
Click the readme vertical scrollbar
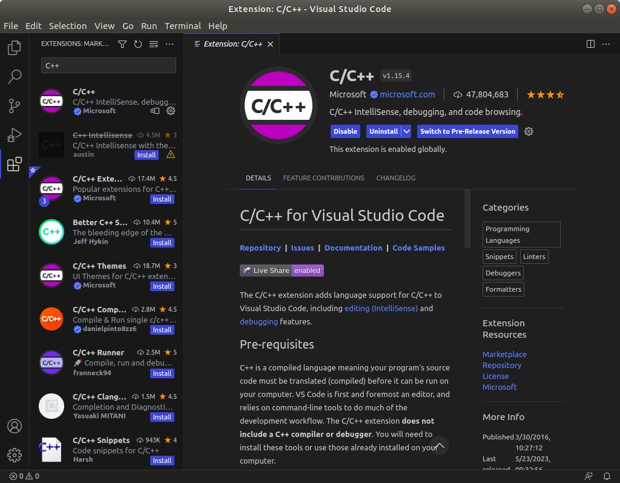point(467,218)
